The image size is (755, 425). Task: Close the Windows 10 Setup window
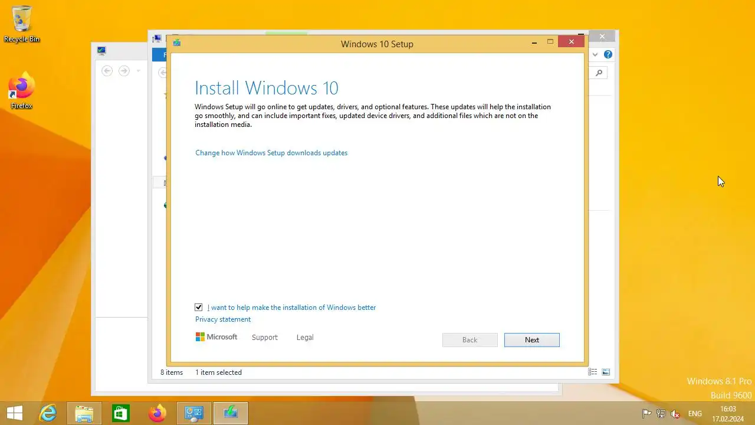(x=571, y=42)
